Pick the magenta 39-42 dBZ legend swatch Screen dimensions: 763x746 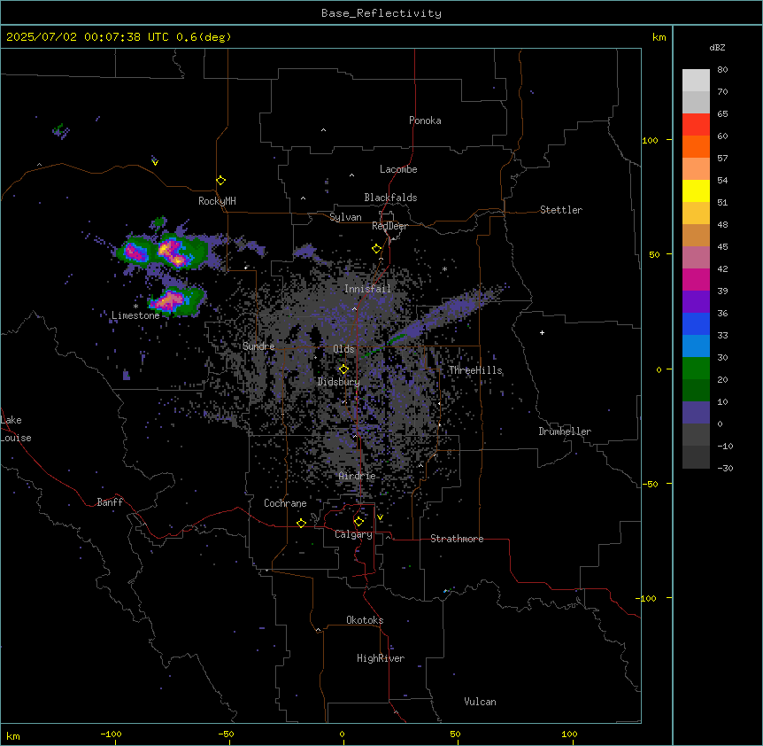click(x=696, y=279)
